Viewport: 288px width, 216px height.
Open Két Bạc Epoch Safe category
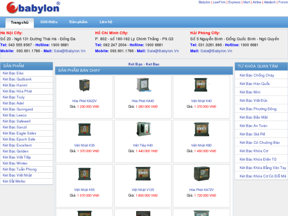(19, 140)
